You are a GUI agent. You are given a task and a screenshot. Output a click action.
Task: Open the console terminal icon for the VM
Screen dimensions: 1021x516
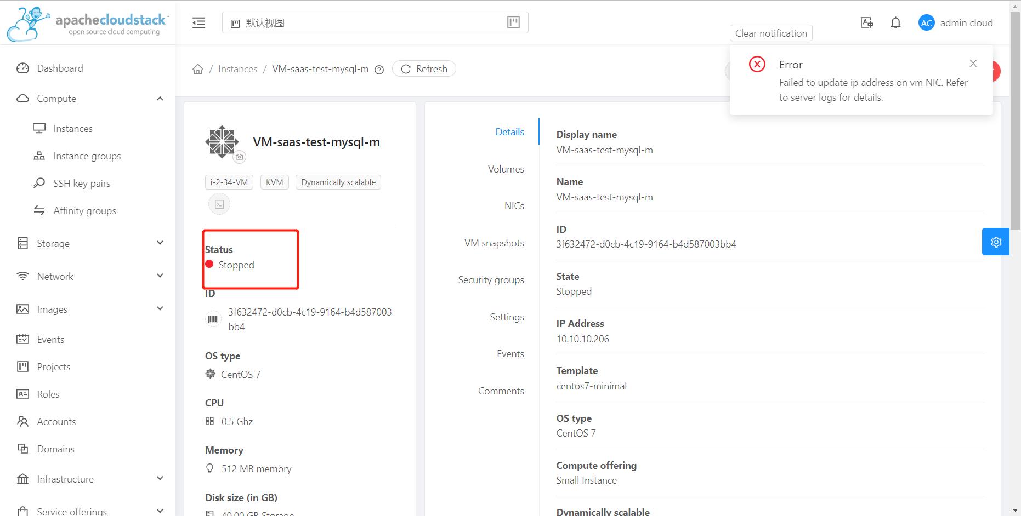click(219, 203)
